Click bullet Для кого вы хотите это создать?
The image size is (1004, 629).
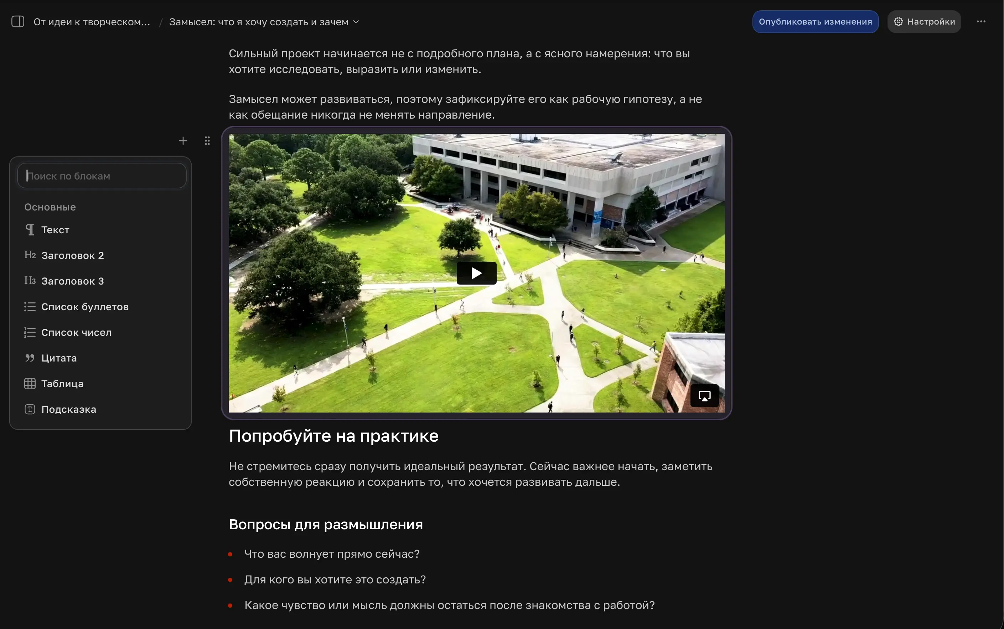pyautogui.click(x=335, y=580)
